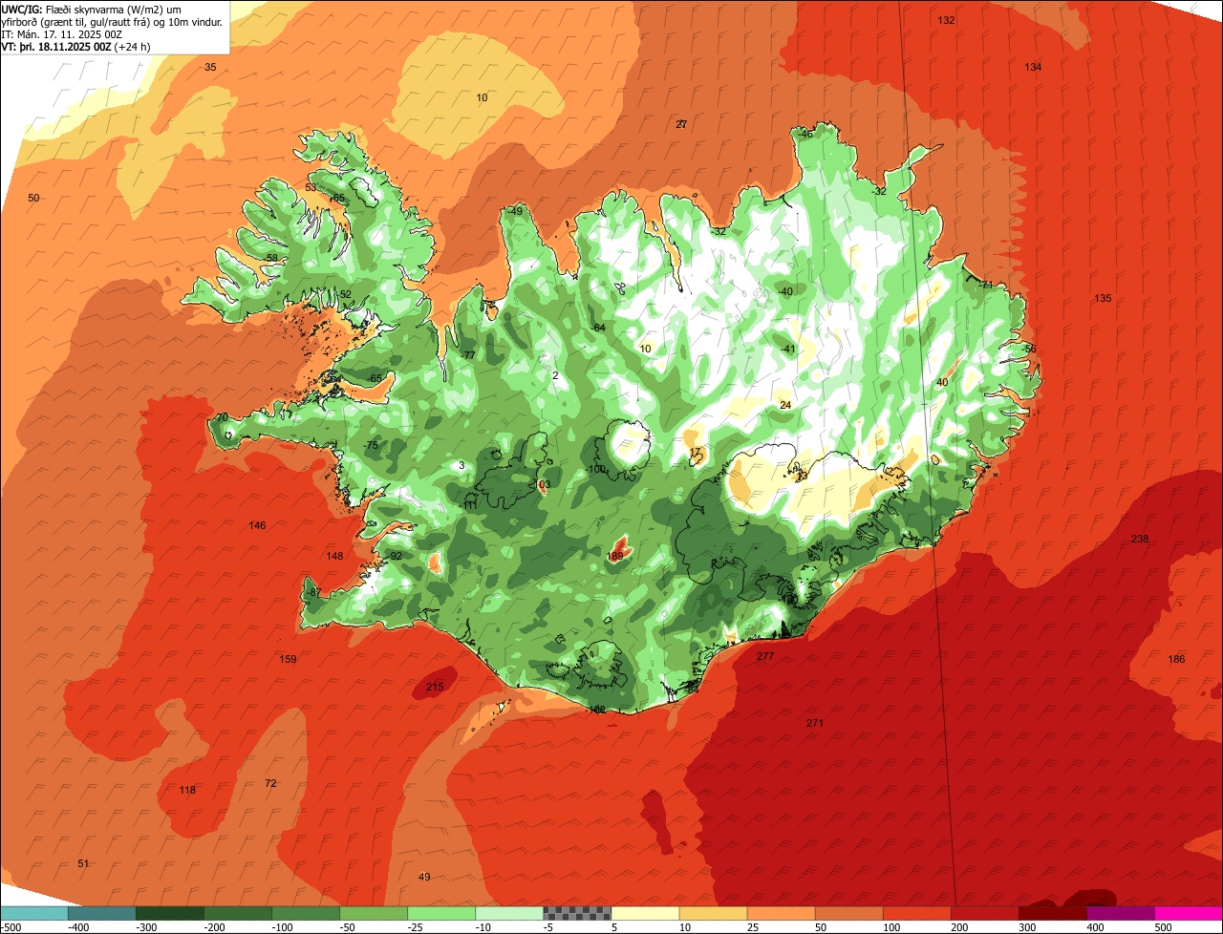Click the map value -64

[x=598, y=329]
